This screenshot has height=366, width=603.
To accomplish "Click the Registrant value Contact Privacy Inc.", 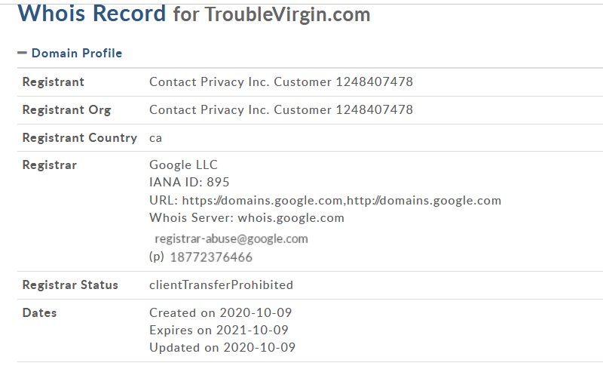I will (280, 82).
